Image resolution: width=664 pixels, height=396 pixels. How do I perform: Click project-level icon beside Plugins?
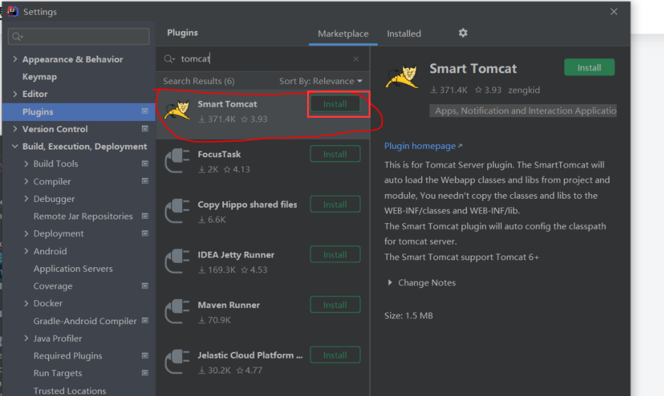(145, 111)
